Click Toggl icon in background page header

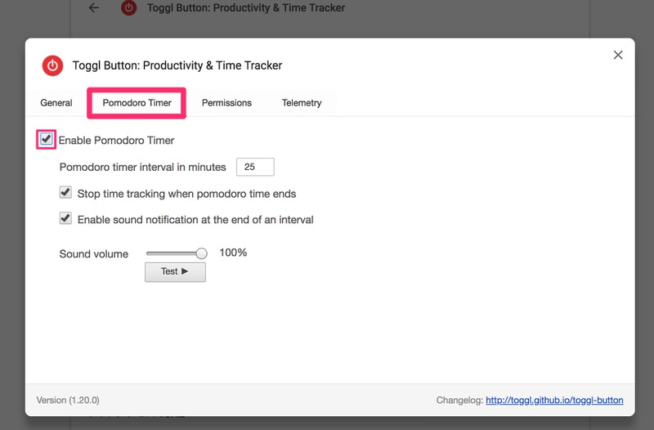[129, 7]
